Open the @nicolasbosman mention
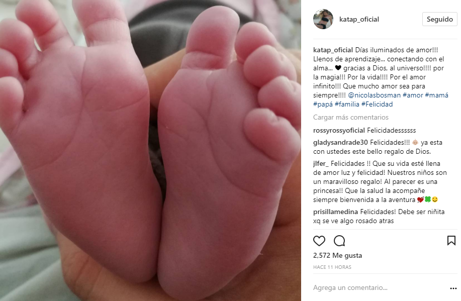Screen dimensions: 461x301 click(374, 95)
